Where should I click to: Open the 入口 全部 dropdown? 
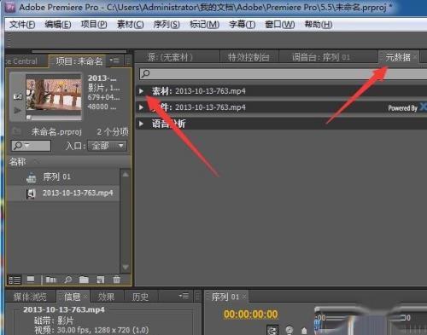pos(107,146)
